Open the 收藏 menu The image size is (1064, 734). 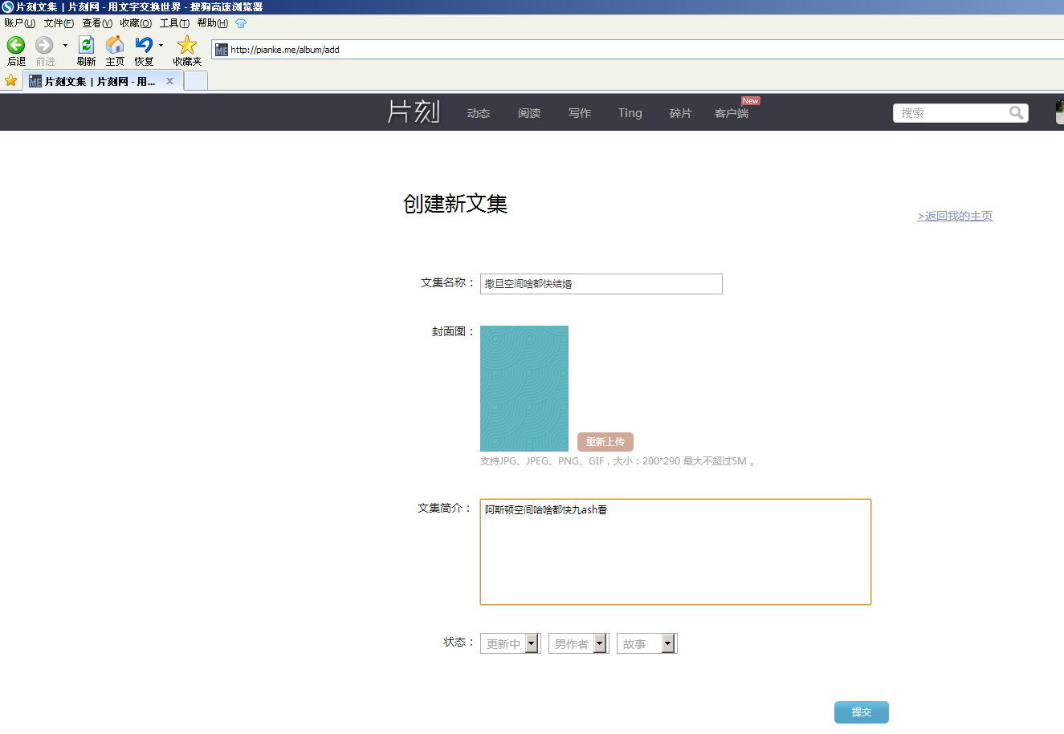point(136,23)
